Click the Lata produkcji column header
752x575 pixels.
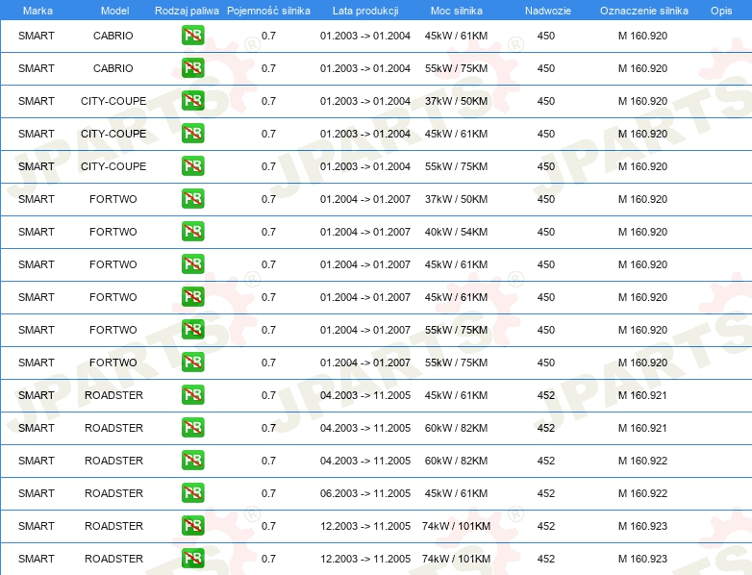(x=365, y=11)
